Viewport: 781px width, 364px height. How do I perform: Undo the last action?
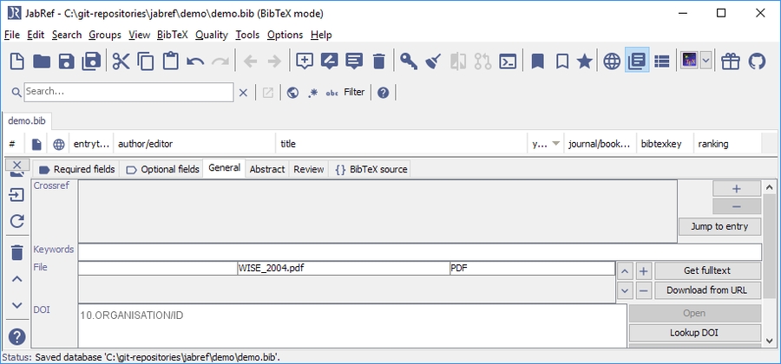point(195,62)
